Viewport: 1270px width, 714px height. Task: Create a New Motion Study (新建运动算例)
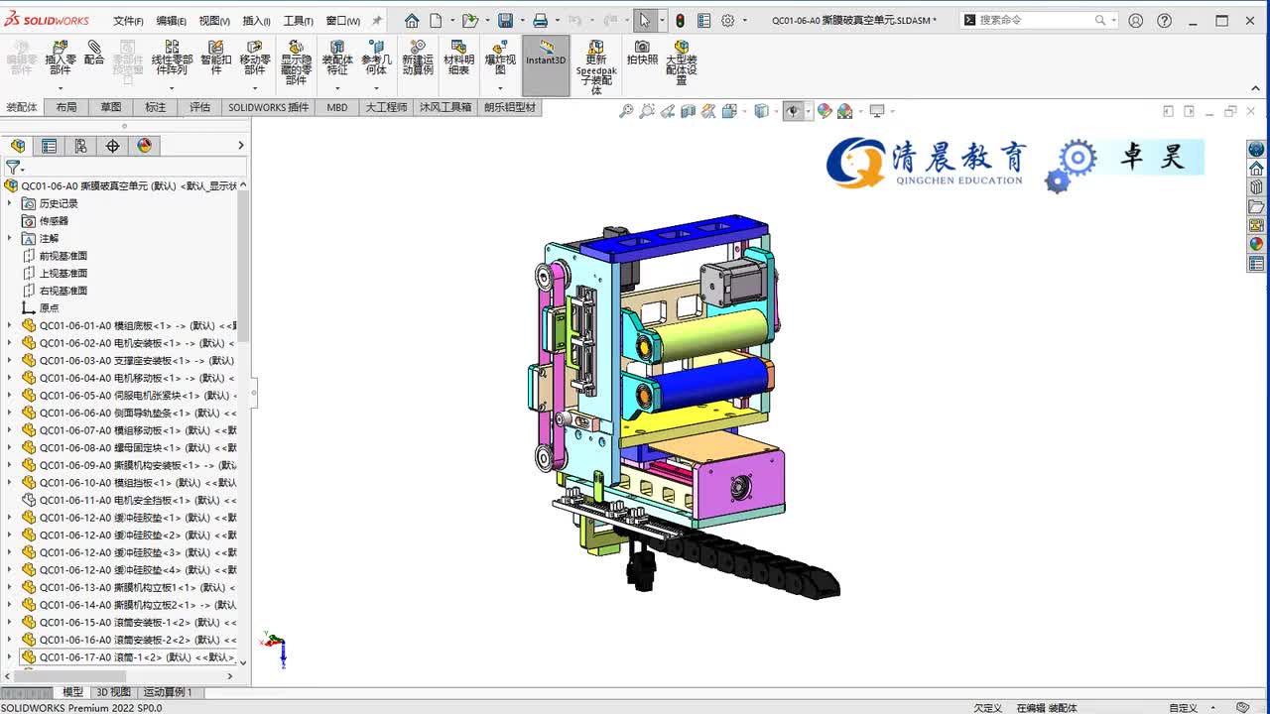pyautogui.click(x=418, y=58)
